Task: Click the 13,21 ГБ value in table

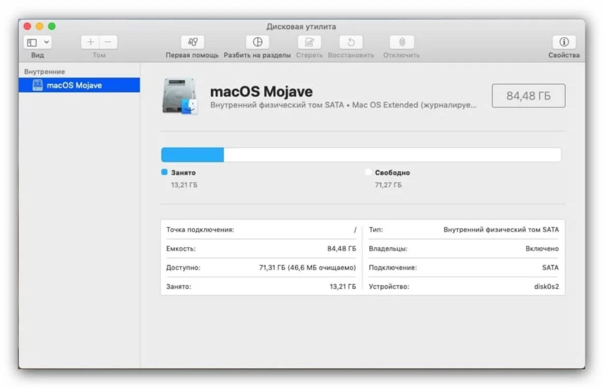Action: (x=343, y=287)
